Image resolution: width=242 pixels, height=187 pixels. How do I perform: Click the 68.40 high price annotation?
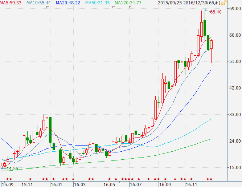pos(216,12)
